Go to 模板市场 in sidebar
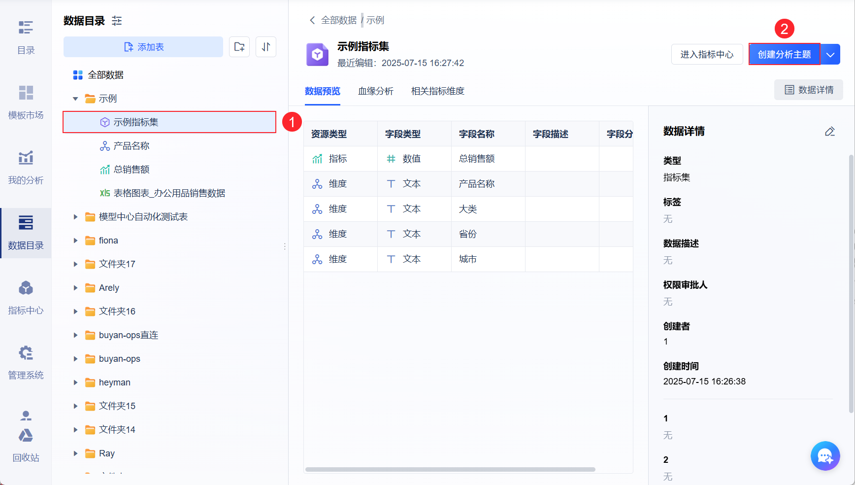 26,102
